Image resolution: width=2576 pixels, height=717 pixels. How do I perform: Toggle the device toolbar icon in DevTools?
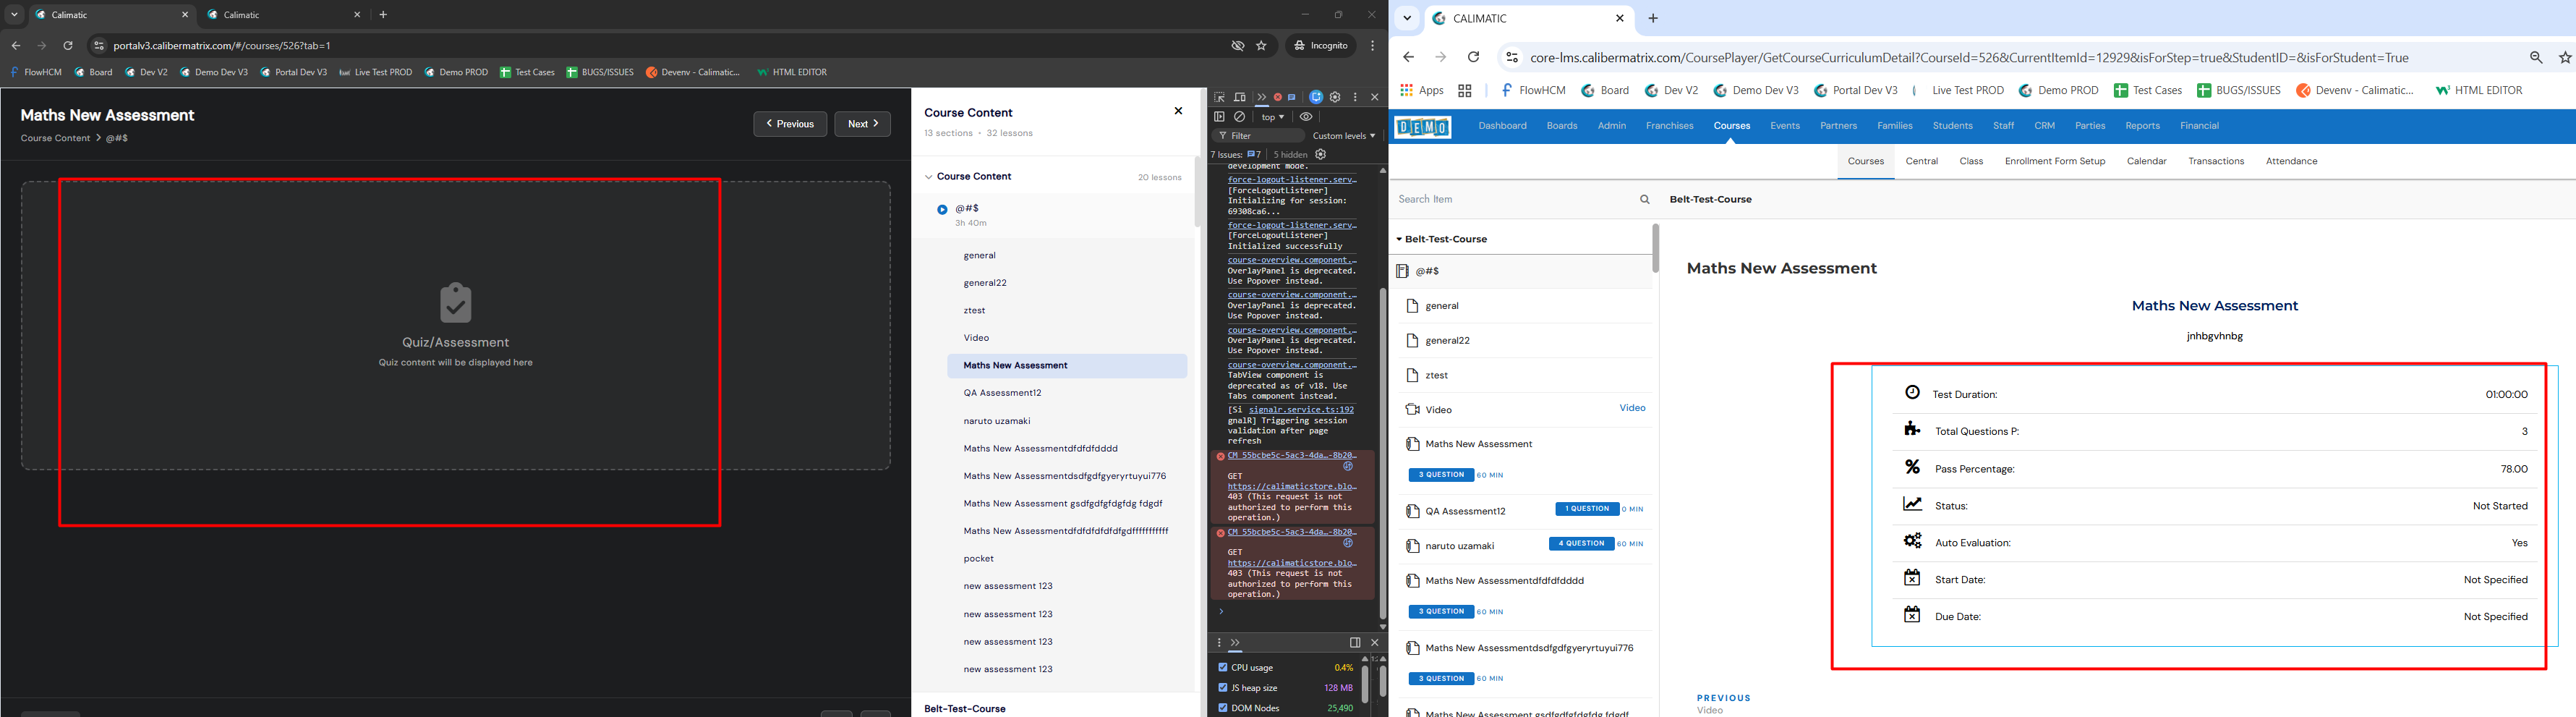(x=1240, y=97)
